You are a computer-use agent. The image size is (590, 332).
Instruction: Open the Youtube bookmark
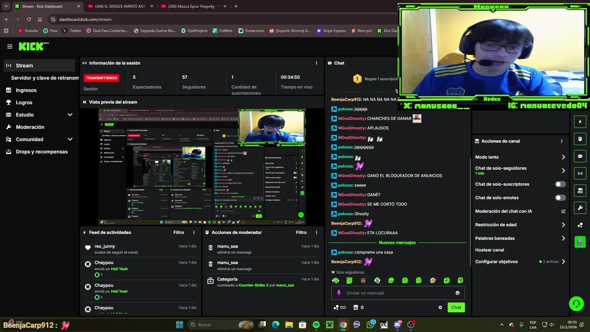click(28, 31)
